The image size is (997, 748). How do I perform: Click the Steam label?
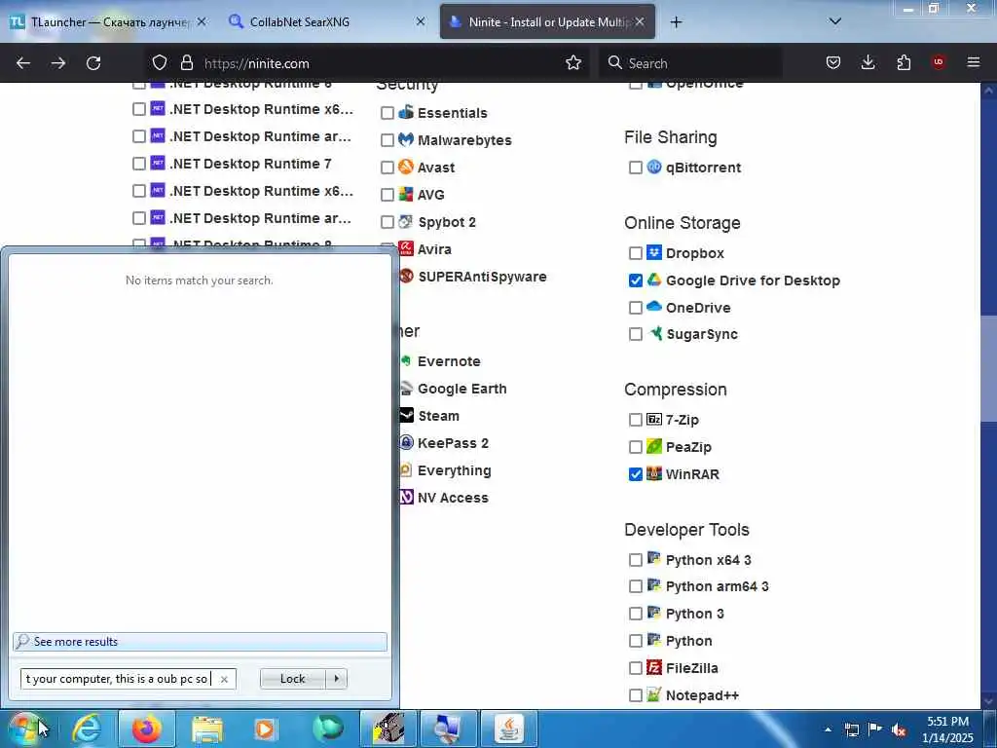439,416
